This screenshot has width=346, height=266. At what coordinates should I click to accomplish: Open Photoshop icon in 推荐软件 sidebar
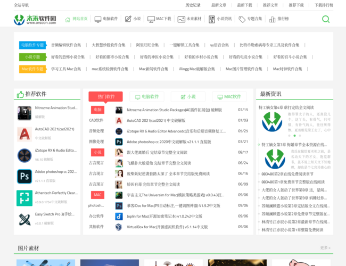pos(24,177)
